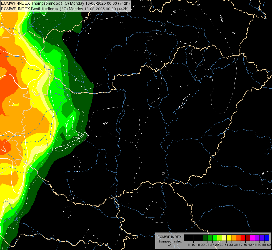Pick the purple legend swatch

[x=257, y=237]
